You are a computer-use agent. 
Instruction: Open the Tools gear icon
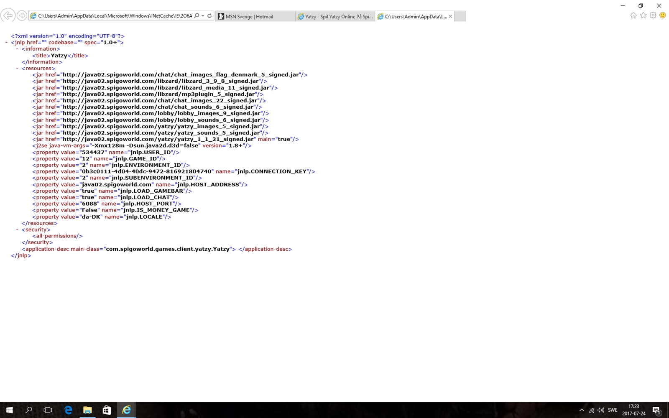click(x=653, y=15)
